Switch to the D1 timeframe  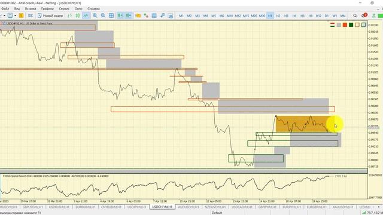pos(327,16)
